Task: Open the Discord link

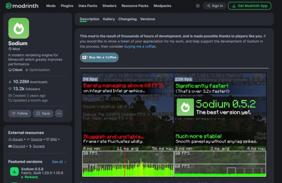Action: click(17, 146)
